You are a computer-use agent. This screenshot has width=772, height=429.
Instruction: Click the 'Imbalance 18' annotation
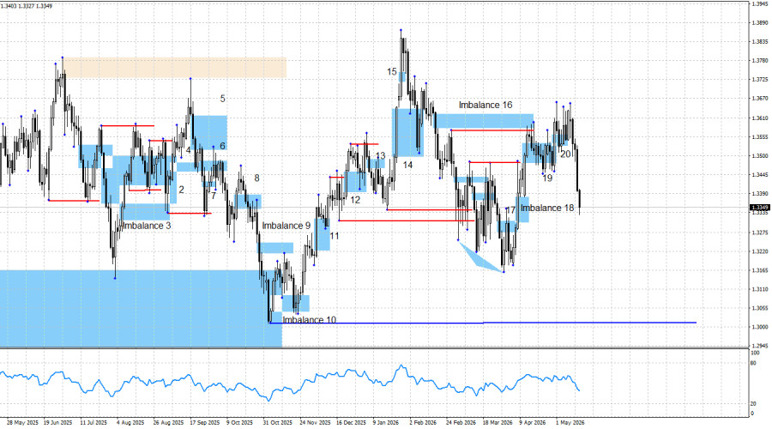[x=547, y=208]
